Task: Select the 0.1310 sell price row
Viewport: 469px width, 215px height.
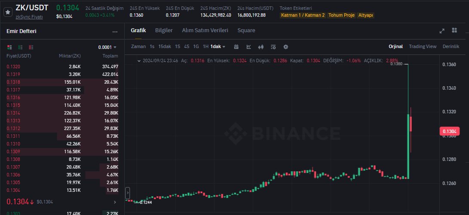Action: click(x=62, y=144)
